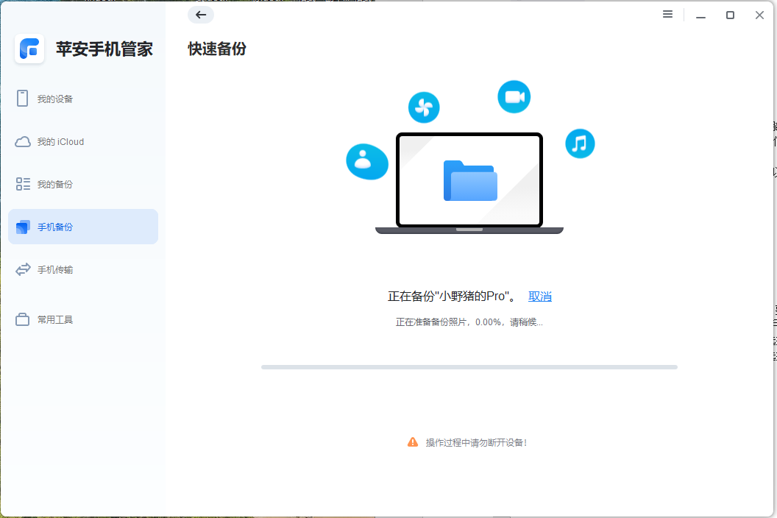Click the warning triangle icon near bottom

click(413, 441)
